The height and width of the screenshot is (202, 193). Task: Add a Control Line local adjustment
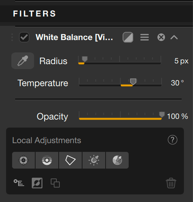tap(47, 160)
